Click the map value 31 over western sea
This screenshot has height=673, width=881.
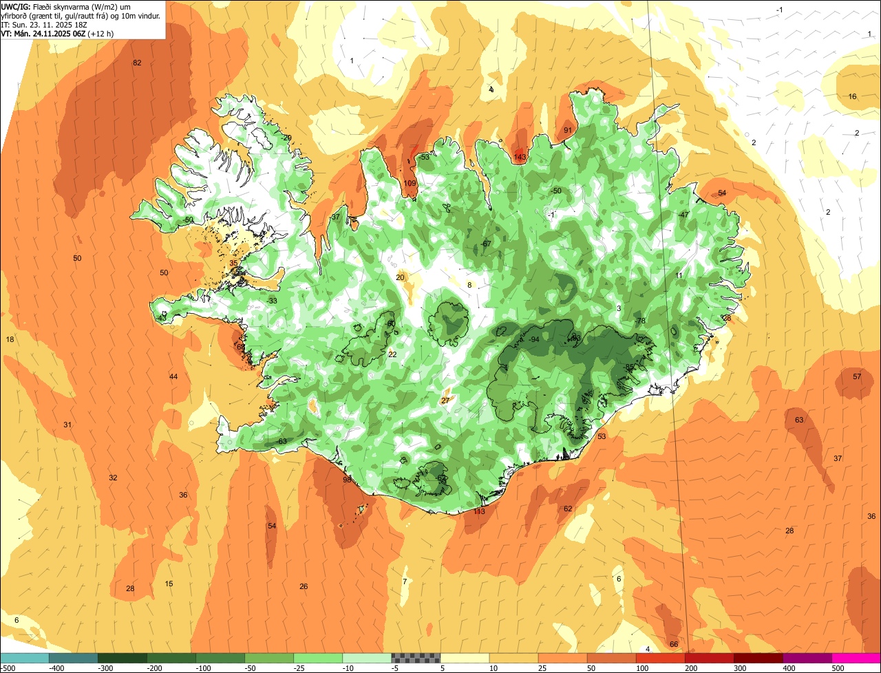click(67, 425)
